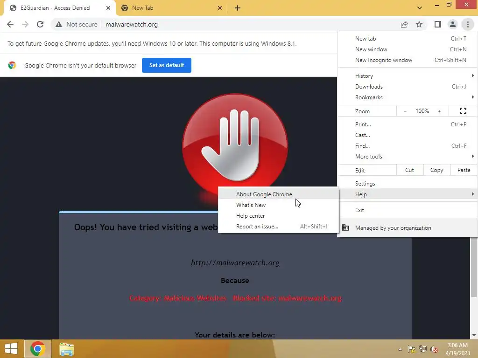The width and height of the screenshot is (478, 358).
Task: Enter full screen via the zoom row icon
Action: tap(463, 111)
